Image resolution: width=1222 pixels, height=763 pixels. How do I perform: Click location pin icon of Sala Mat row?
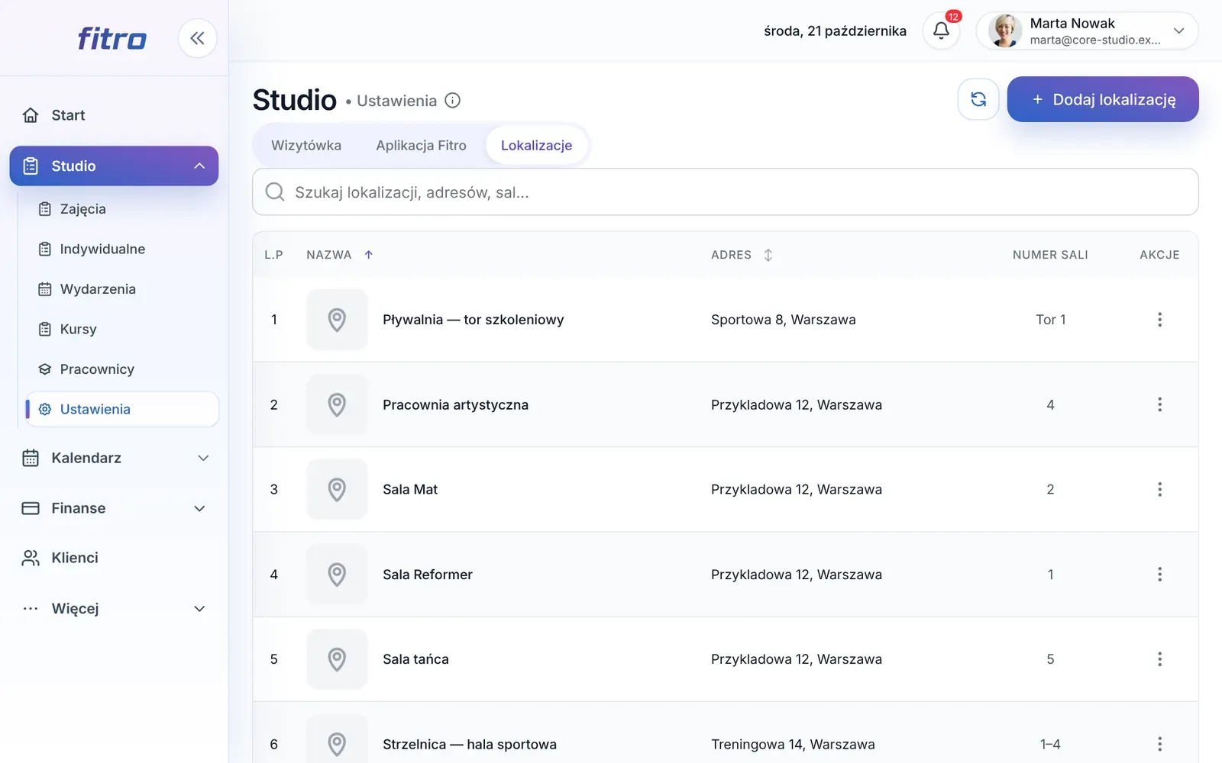pos(337,489)
